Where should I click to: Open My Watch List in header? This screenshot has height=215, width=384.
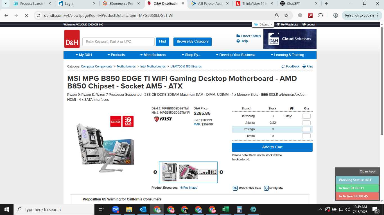coord(287,25)
